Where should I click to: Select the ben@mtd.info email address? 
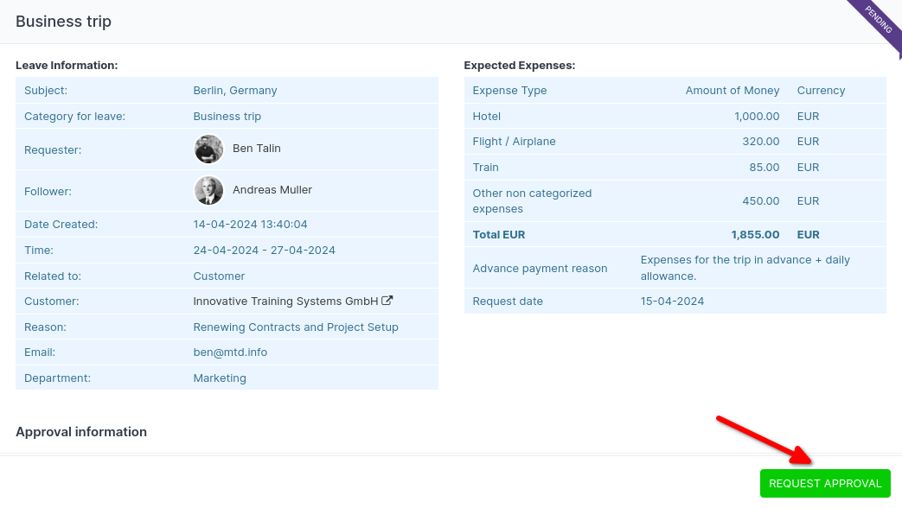click(223, 352)
